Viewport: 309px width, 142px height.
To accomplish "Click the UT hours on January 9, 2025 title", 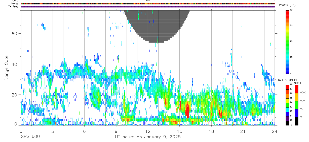I will 148,137.
